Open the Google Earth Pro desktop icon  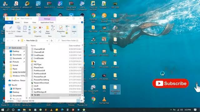pos(93,89)
